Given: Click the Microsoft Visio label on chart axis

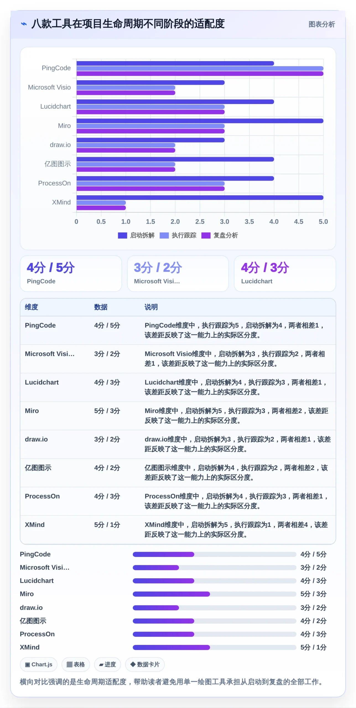Looking at the screenshot, I should click(x=49, y=87).
